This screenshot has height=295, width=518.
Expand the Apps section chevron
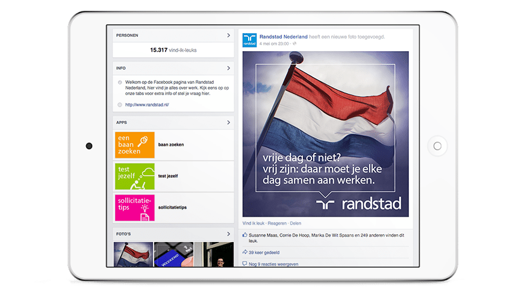pyautogui.click(x=228, y=123)
